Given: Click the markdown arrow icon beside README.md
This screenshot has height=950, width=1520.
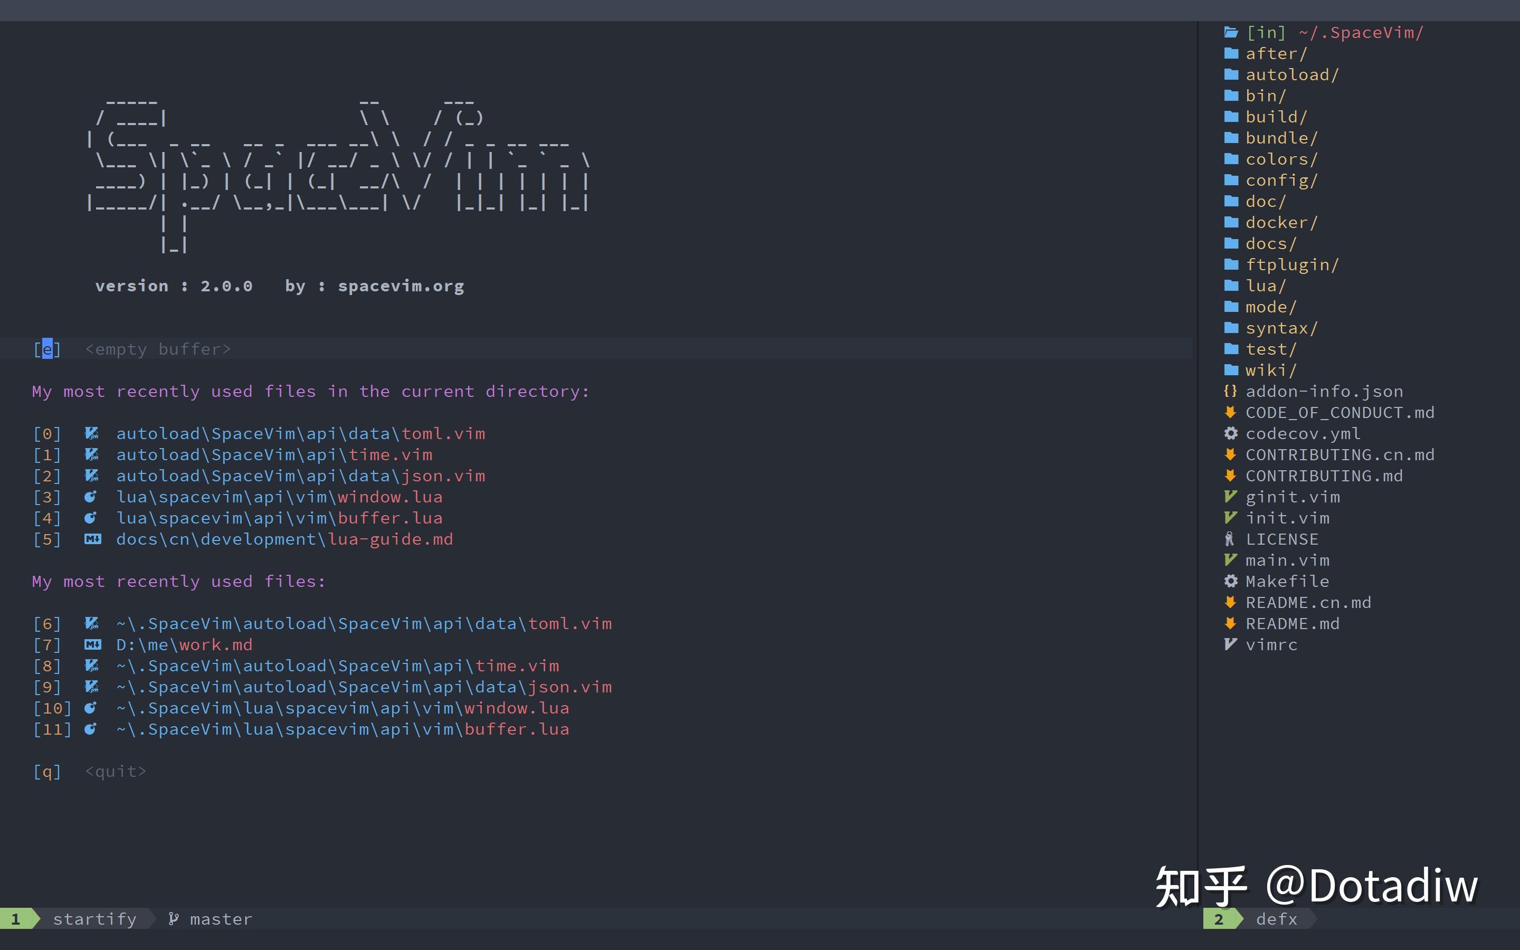Looking at the screenshot, I should (1230, 623).
